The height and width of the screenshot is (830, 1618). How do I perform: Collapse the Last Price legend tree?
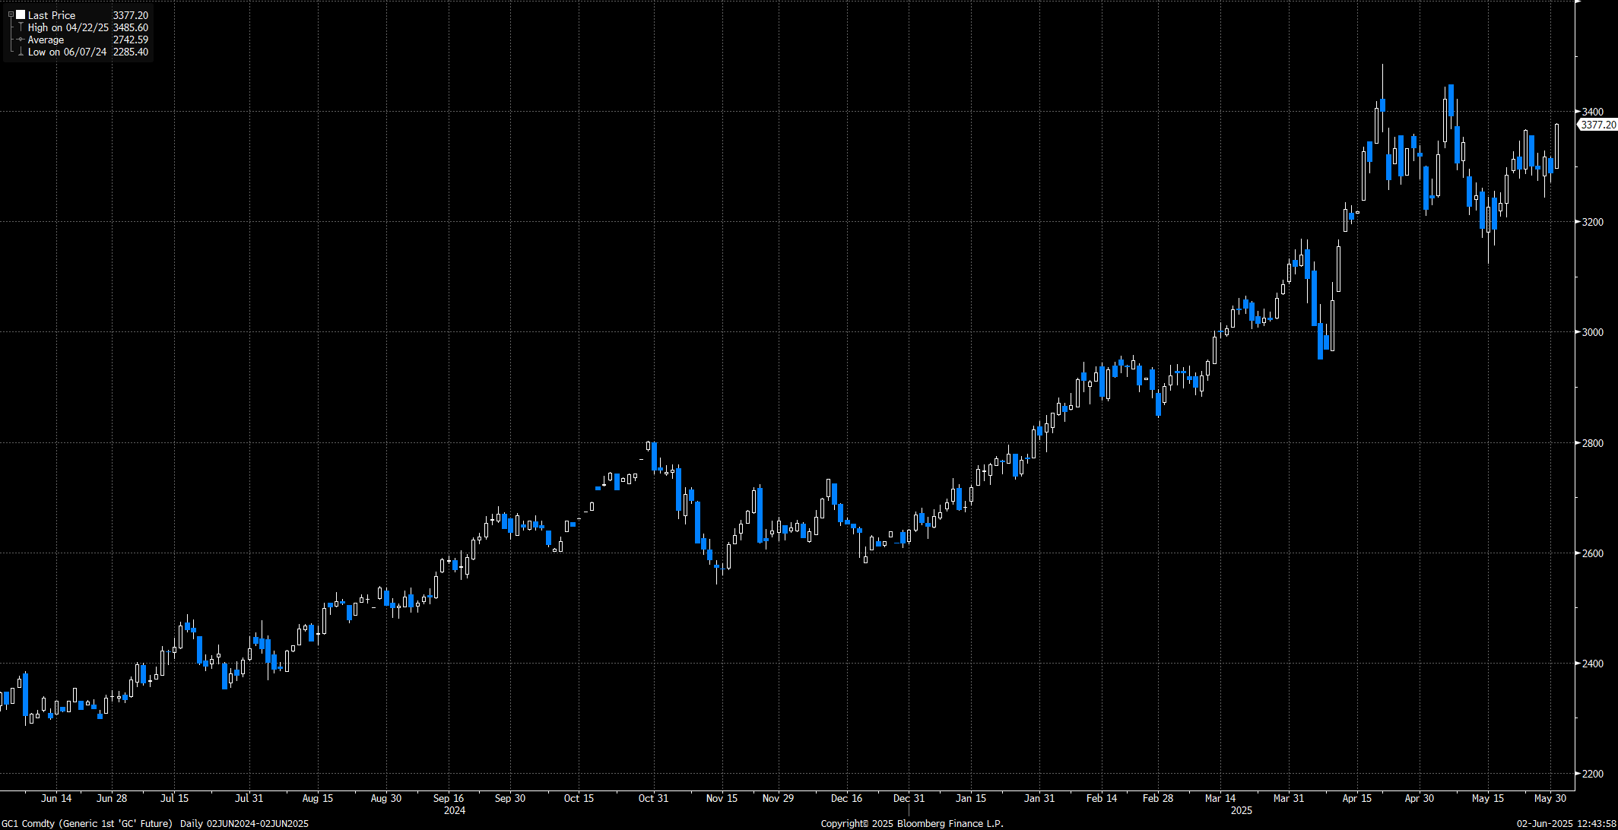[x=11, y=15]
